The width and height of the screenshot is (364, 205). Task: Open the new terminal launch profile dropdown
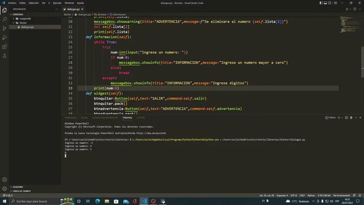pyautogui.click(x=342, y=118)
